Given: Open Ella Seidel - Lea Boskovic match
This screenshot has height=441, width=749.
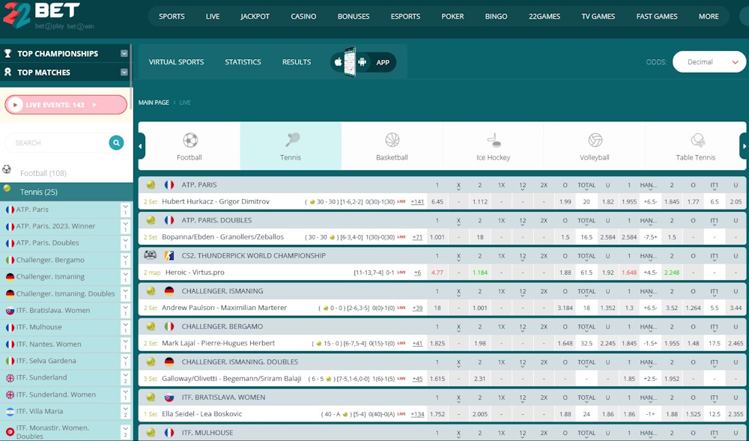Looking at the screenshot, I should 201,414.
